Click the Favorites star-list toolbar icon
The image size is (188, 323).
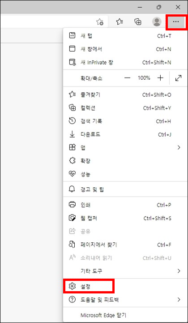click(x=120, y=22)
